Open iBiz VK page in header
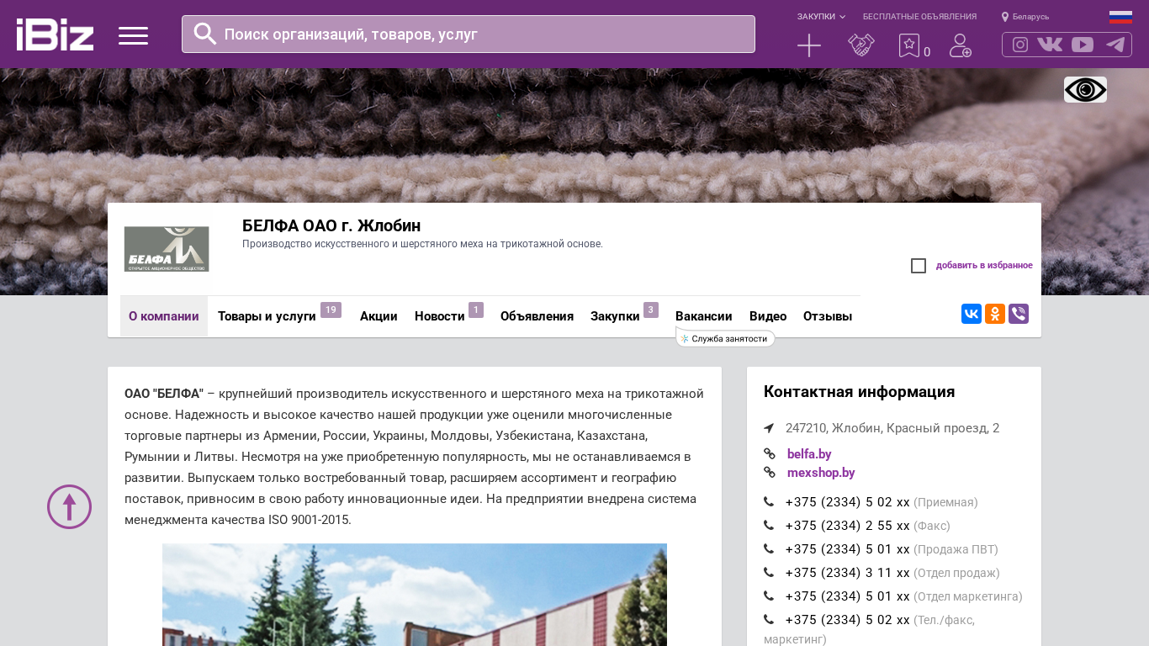 1050,45
